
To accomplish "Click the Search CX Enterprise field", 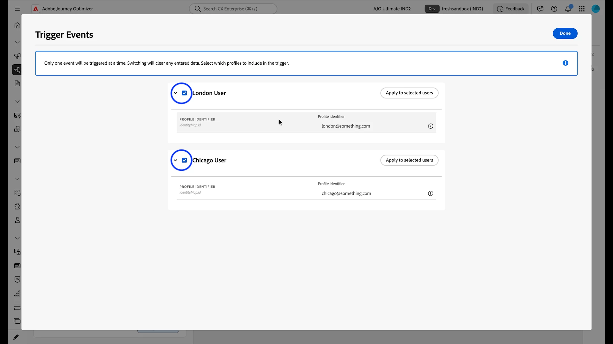I will pos(233,9).
